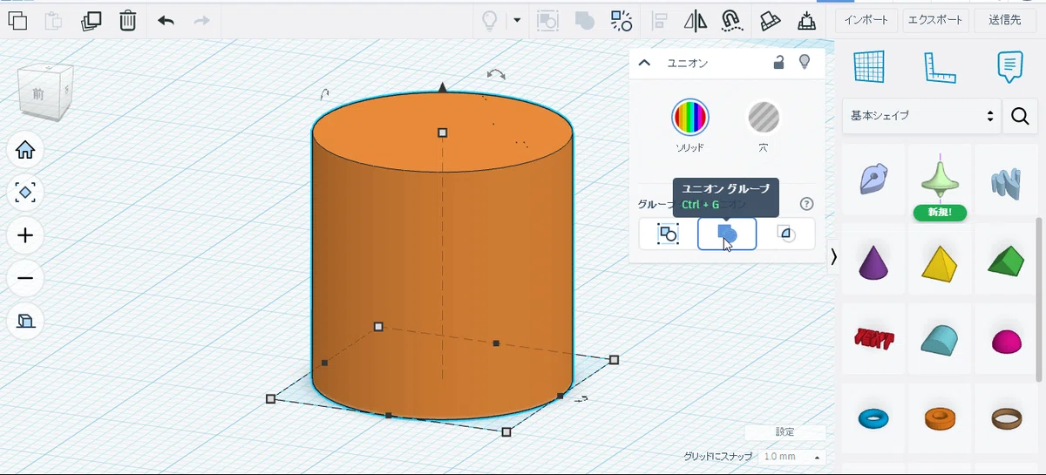Pick the Scribble shape thumbnail
This screenshot has width=1046, height=475.
click(873, 180)
